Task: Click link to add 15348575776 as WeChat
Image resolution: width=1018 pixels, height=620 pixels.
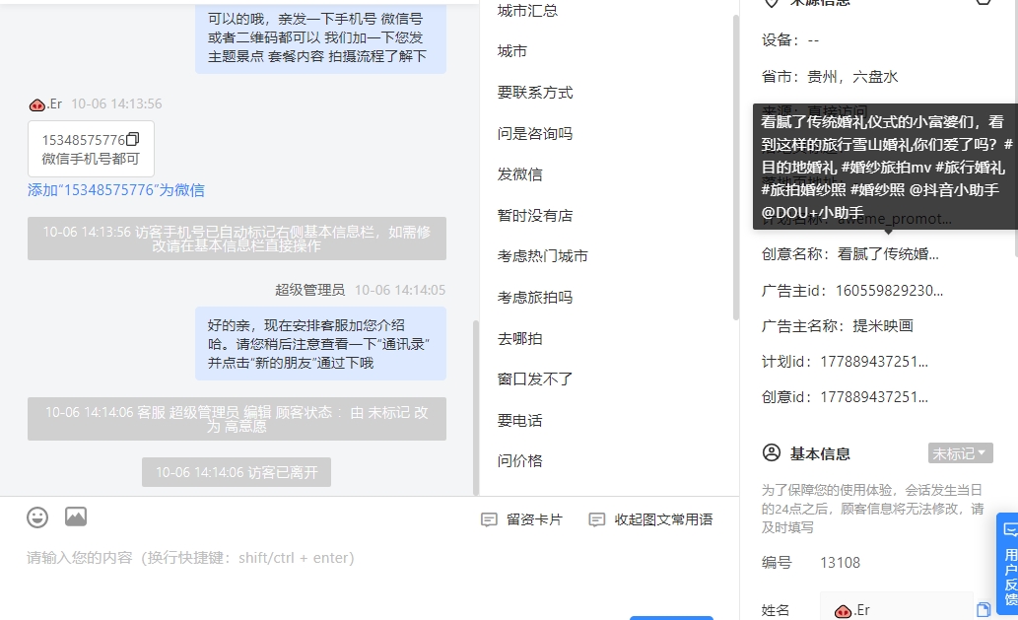Action: [116, 190]
